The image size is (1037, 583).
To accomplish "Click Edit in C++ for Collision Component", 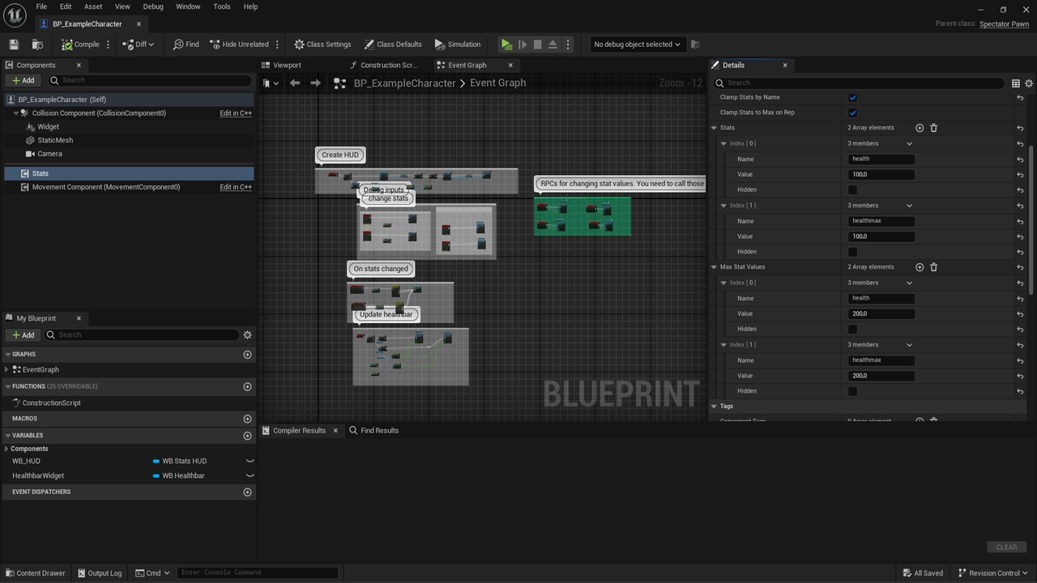I will coord(236,113).
